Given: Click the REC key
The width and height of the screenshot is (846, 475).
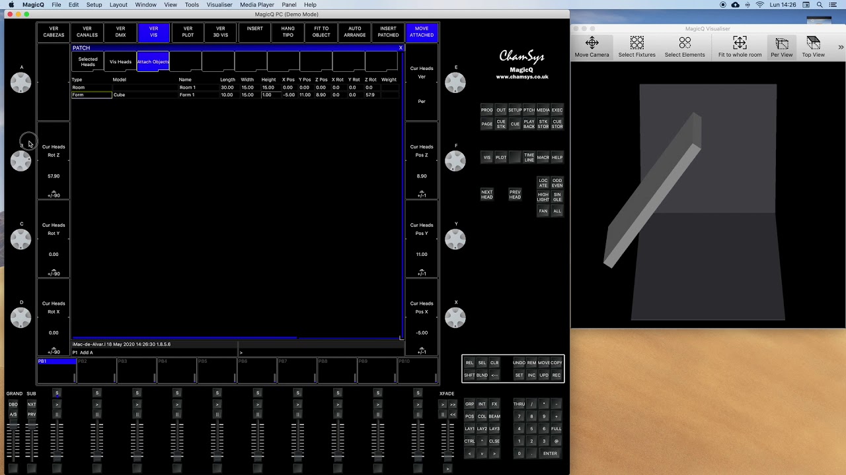Looking at the screenshot, I should click(x=557, y=375).
